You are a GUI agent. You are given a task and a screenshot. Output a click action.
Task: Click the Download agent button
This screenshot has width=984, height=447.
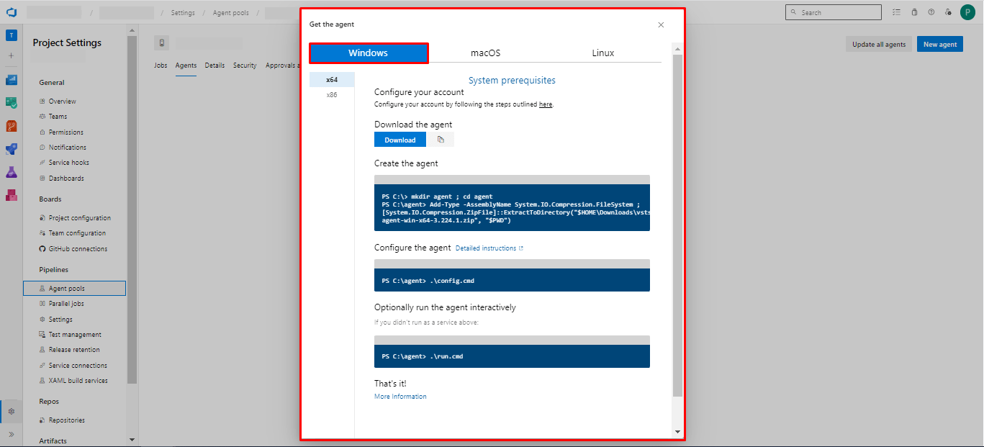pyautogui.click(x=400, y=140)
